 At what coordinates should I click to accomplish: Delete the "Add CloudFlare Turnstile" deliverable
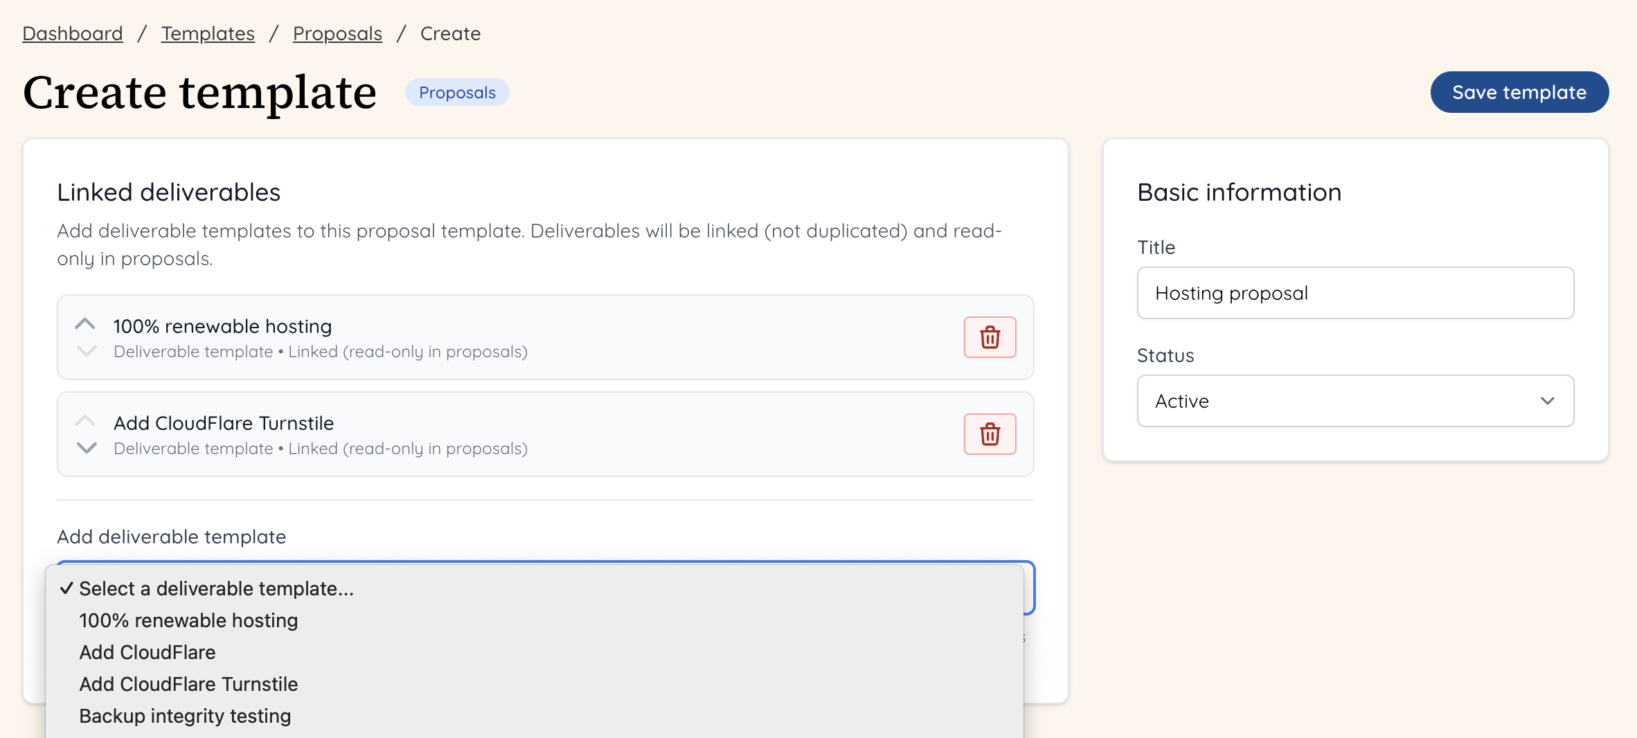coord(990,434)
